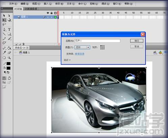Click the 确定 button in dialog
The height and width of the screenshot is (138, 168).
[x=137, y=41]
